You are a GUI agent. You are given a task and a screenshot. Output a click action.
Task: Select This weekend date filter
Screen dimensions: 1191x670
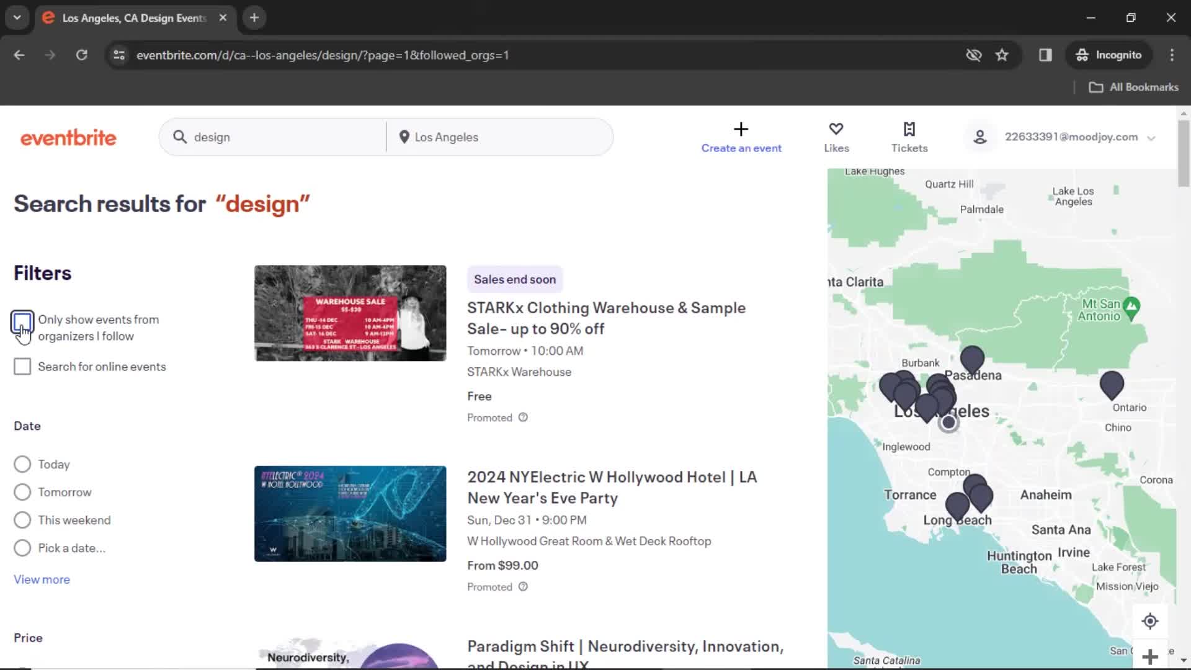22,520
